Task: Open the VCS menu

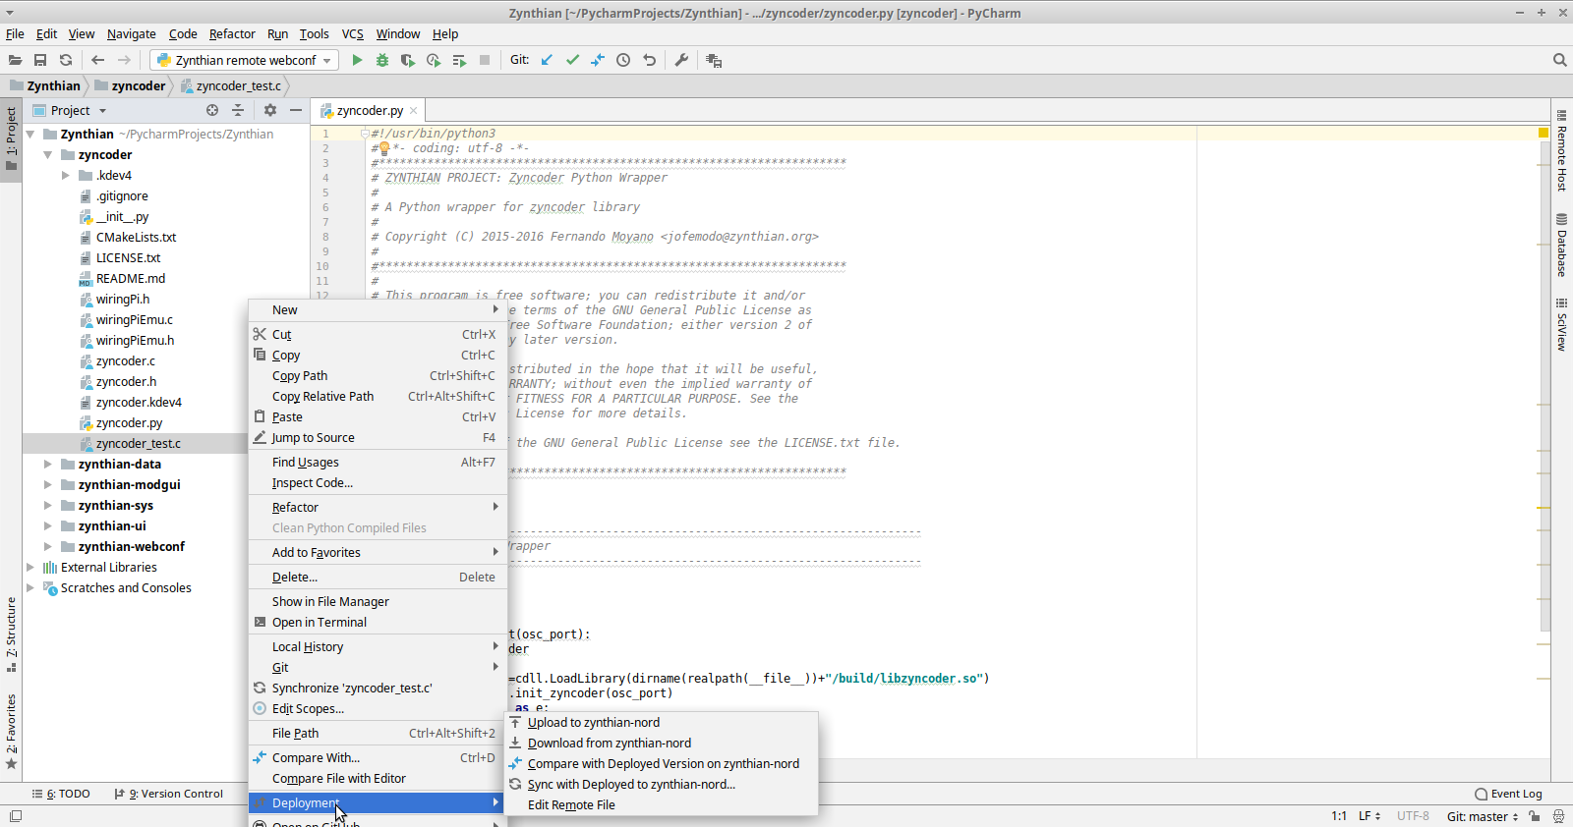Action: click(352, 33)
